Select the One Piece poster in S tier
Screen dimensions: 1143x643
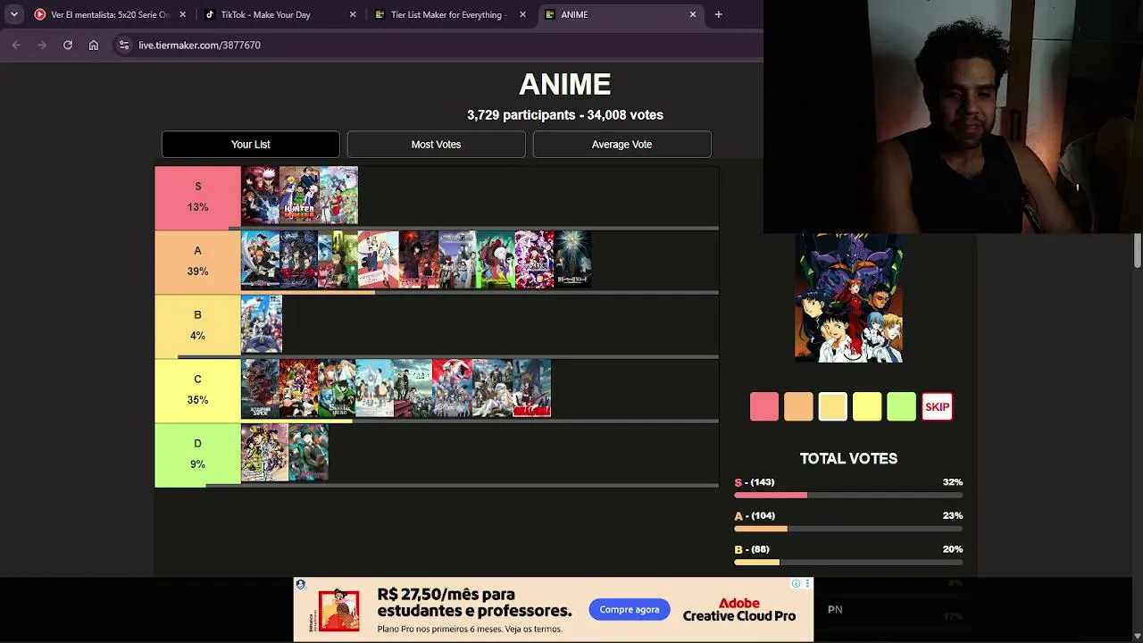(338, 195)
